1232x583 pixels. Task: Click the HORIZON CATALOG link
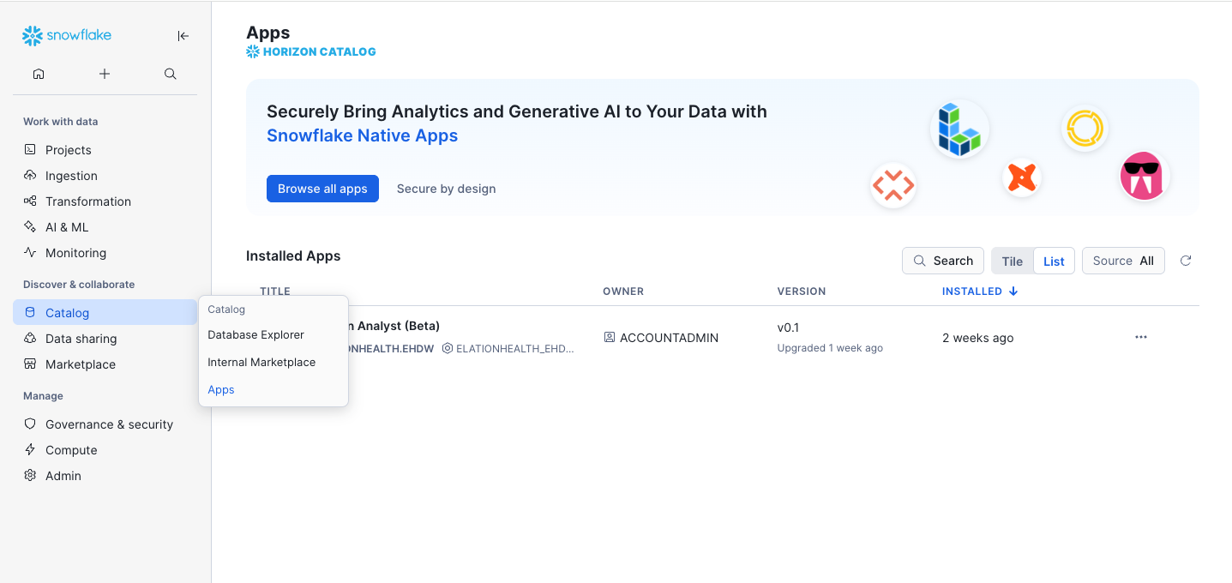click(x=319, y=51)
